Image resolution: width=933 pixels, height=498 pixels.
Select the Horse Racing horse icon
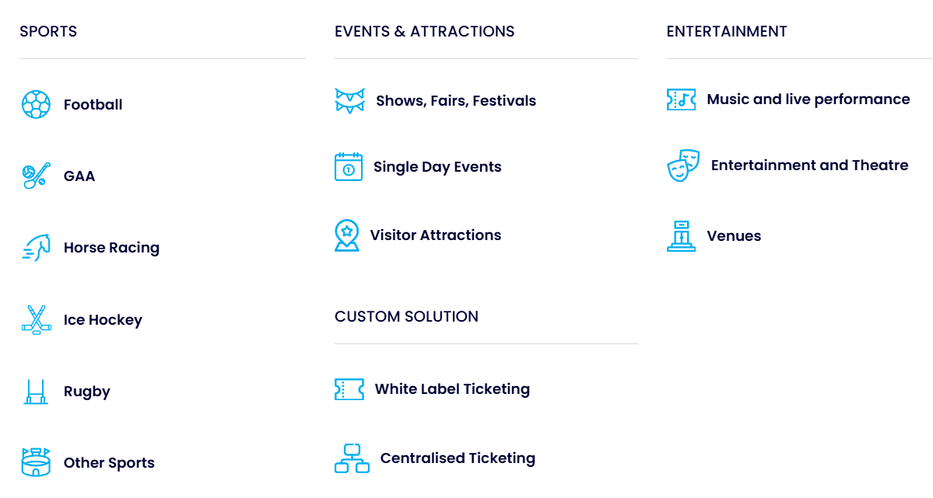click(36, 248)
